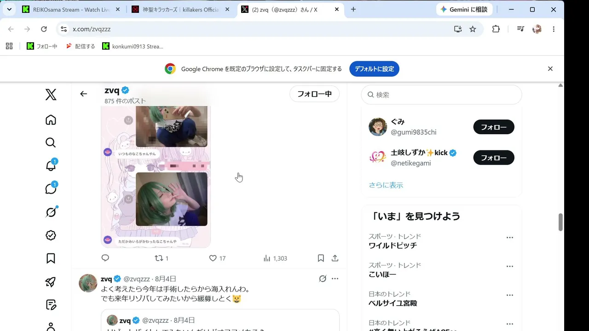
Task: Repost the post with 1 repost
Action: (x=162, y=258)
